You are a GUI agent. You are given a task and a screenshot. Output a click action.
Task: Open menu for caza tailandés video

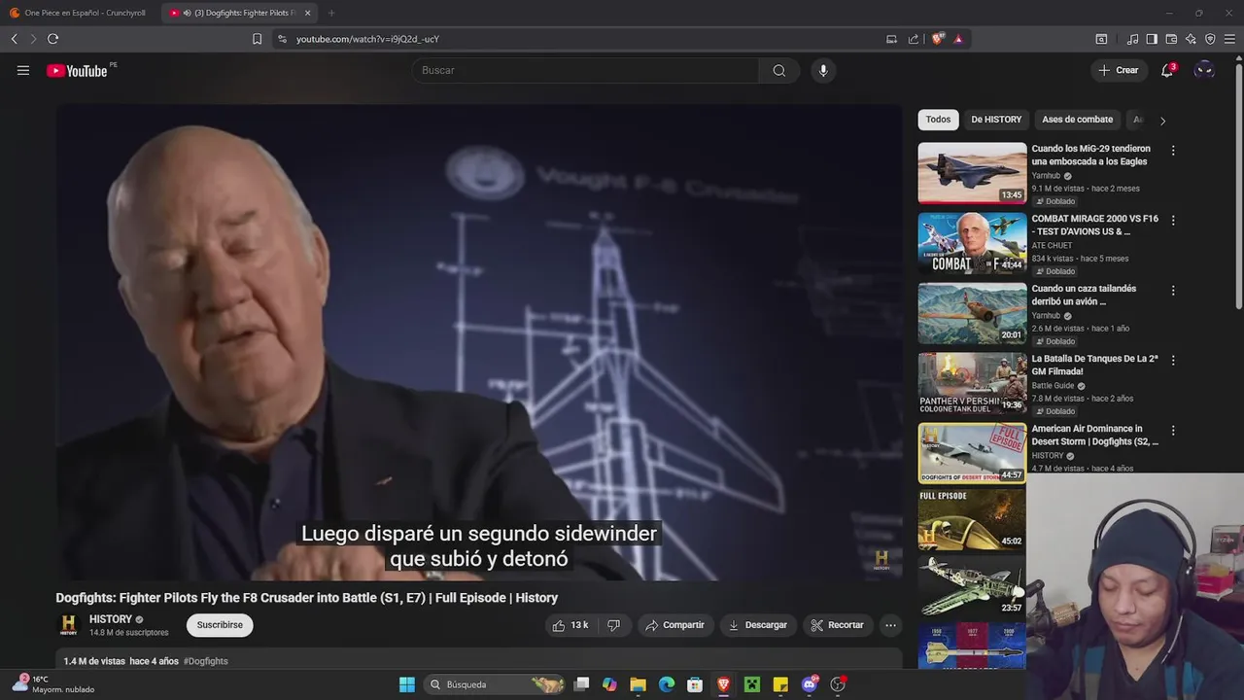(x=1173, y=291)
